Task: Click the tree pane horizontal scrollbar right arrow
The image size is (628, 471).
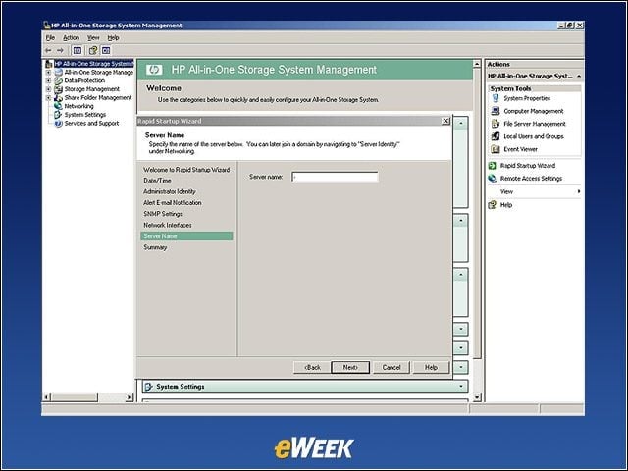Action: [129, 397]
